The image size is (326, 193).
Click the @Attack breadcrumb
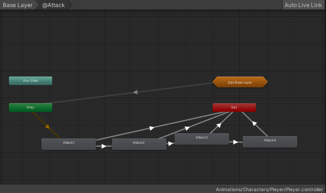[54, 5]
